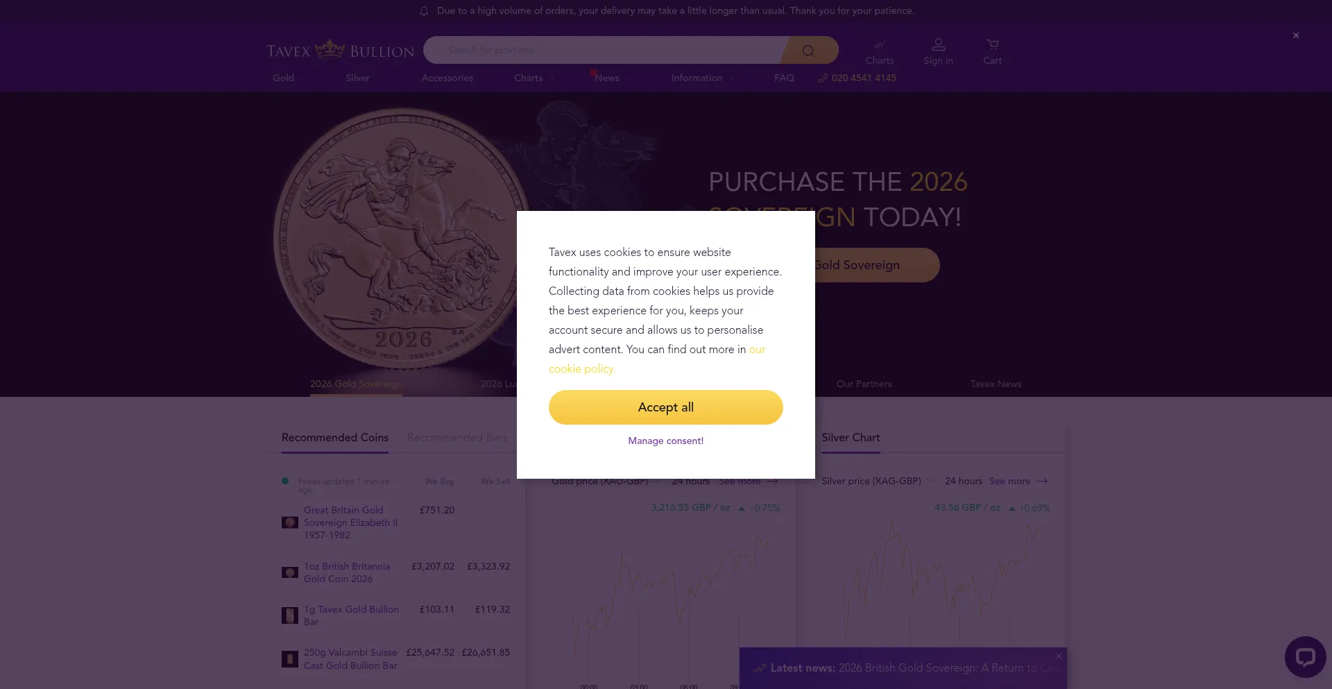
Task: Expand the Gold menu dropdown
Action: (x=289, y=78)
